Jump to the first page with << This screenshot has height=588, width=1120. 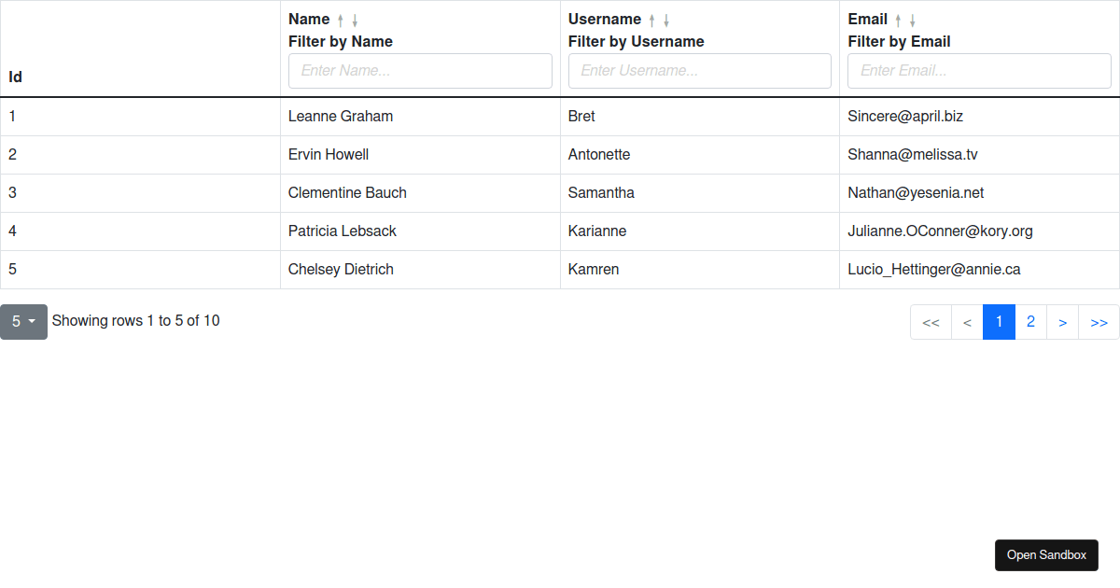931,323
